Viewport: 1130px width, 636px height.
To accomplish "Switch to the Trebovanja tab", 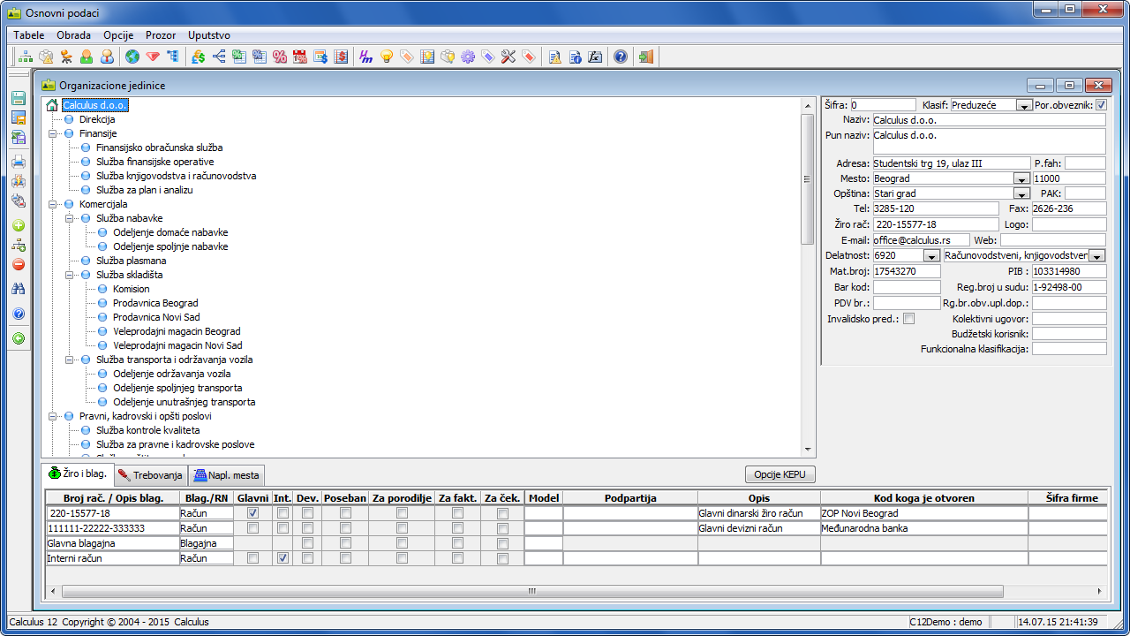I will 150,475.
